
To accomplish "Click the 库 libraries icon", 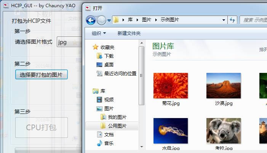I will point(96,91).
